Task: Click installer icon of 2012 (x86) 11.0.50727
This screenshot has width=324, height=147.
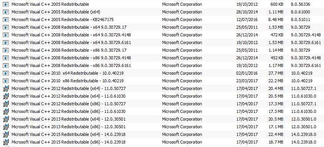Action: tap(6, 104)
